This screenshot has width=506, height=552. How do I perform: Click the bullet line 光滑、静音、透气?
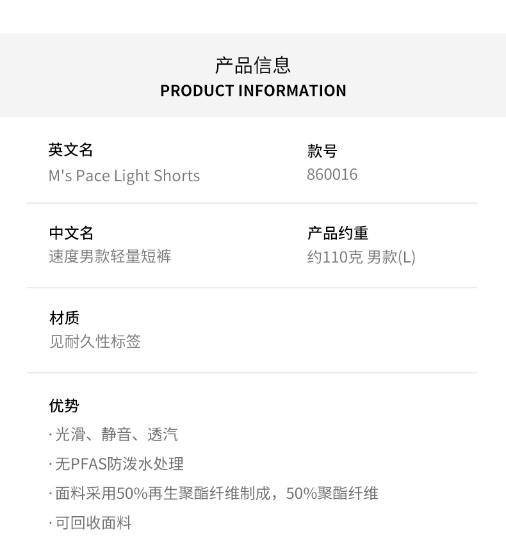[x=116, y=435]
